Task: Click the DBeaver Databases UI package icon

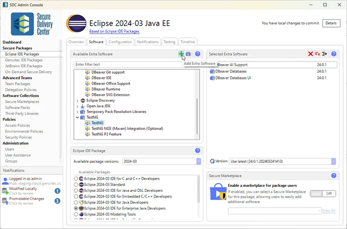Action: 212,78
